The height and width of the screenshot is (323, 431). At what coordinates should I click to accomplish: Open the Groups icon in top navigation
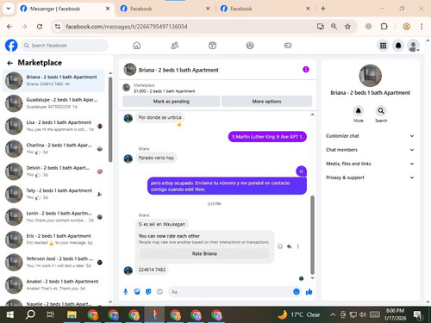(250, 46)
